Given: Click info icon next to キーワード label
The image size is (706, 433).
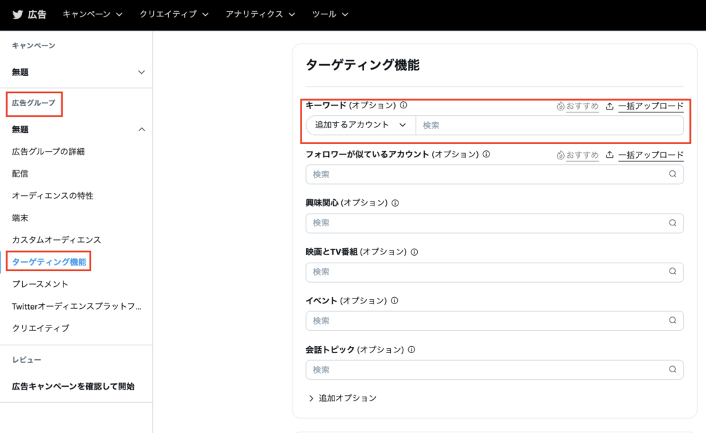Looking at the screenshot, I should coord(403,105).
